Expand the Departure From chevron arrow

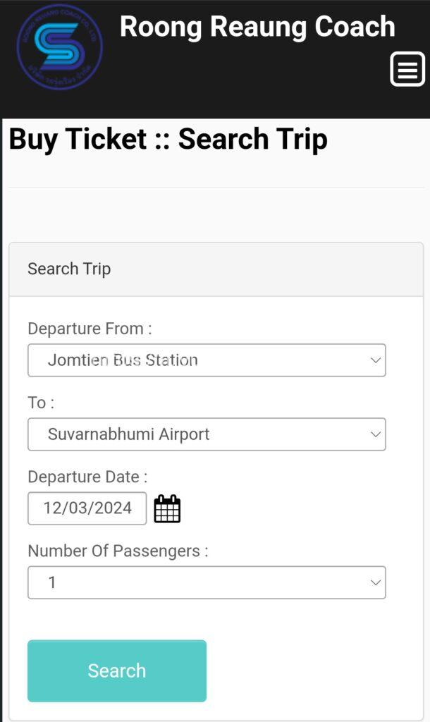[x=375, y=360]
